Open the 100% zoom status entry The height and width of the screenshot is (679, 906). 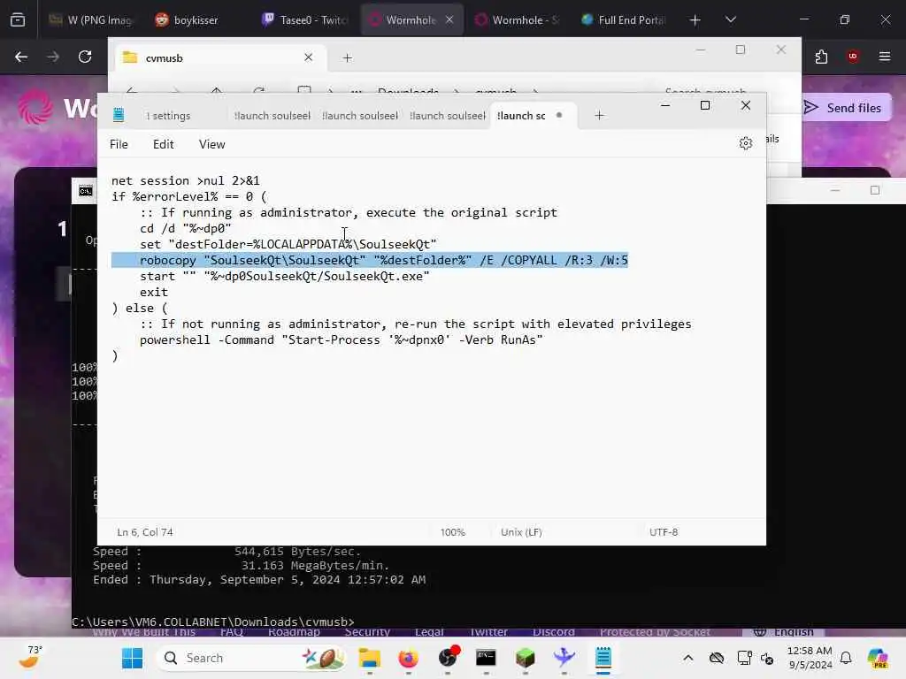452,531
